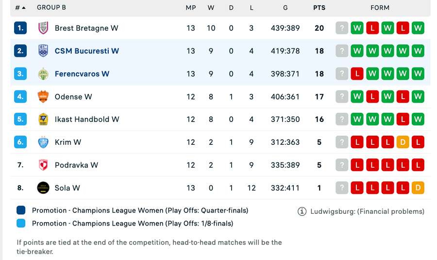Click the Ferencvaros W green club logo
Viewport: 437px width, 260px height.
(x=43, y=74)
